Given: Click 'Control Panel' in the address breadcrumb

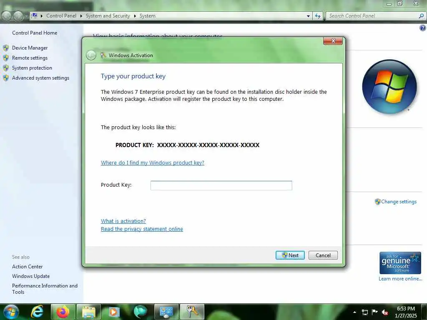Looking at the screenshot, I should pos(61,16).
